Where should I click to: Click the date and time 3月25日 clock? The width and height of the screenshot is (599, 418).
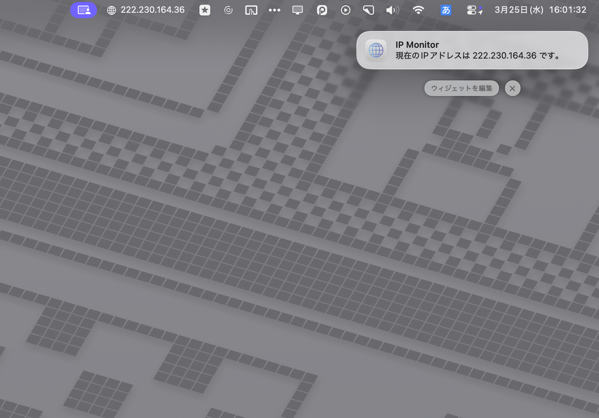[540, 10]
